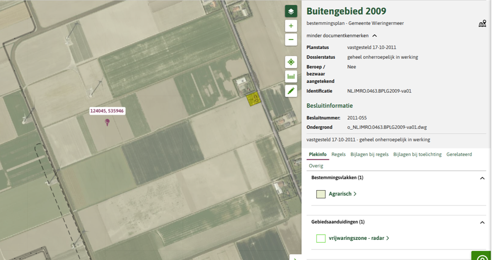The width and height of the screenshot is (492, 260).
Task: Activate the measure distance ruler tool
Action: (x=291, y=76)
